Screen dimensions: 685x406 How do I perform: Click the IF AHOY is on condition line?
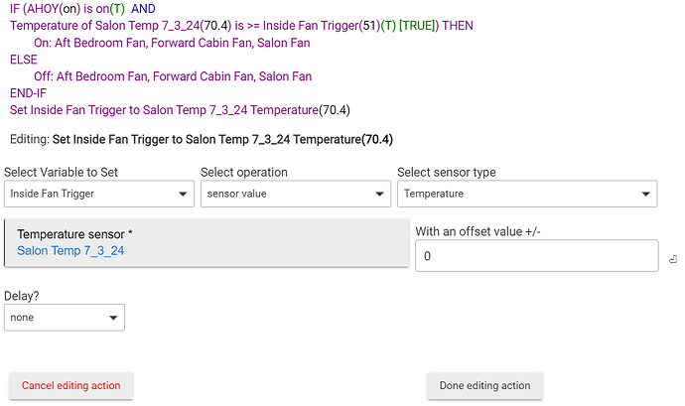pyautogui.click(x=82, y=9)
